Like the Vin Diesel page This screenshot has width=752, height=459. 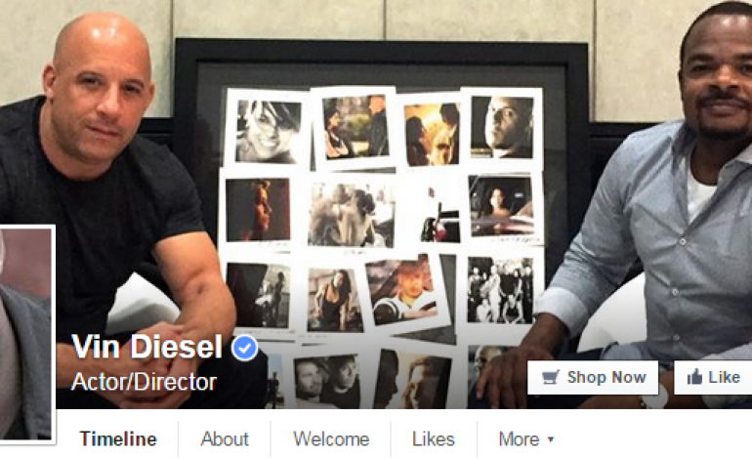click(x=713, y=378)
